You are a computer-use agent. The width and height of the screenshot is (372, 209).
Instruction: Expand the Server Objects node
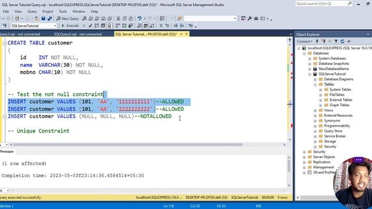point(304,157)
